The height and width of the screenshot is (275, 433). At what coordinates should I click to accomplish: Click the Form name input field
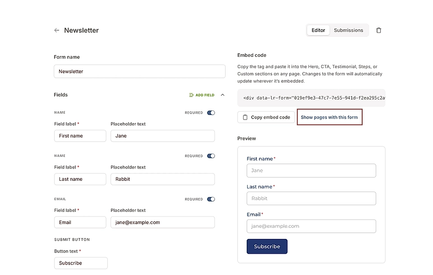click(139, 72)
